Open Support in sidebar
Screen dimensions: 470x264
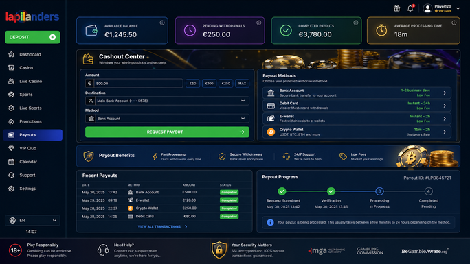pyautogui.click(x=32, y=176)
